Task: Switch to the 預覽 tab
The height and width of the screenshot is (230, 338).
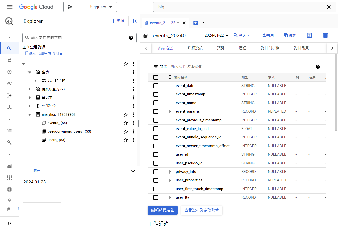Action: pos(221,48)
